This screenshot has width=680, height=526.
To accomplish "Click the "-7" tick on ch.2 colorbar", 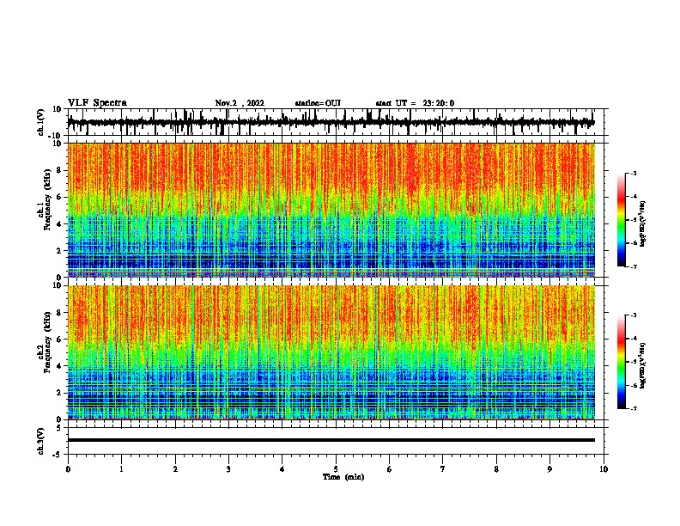I will click(633, 409).
